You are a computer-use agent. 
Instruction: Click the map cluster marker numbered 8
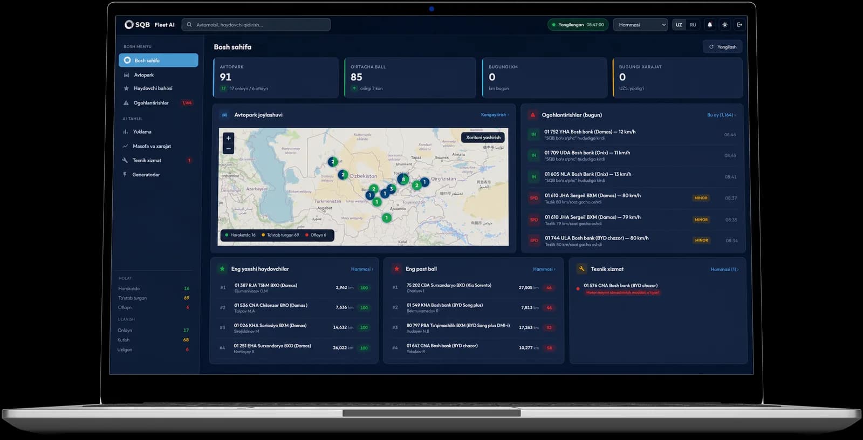[x=403, y=180]
